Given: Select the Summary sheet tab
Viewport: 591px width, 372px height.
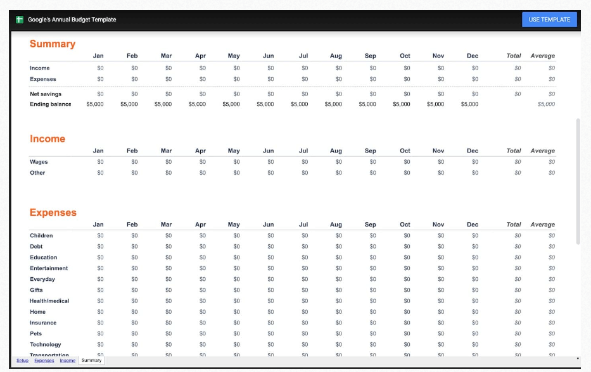Looking at the screenshot, I should [92, 361].
